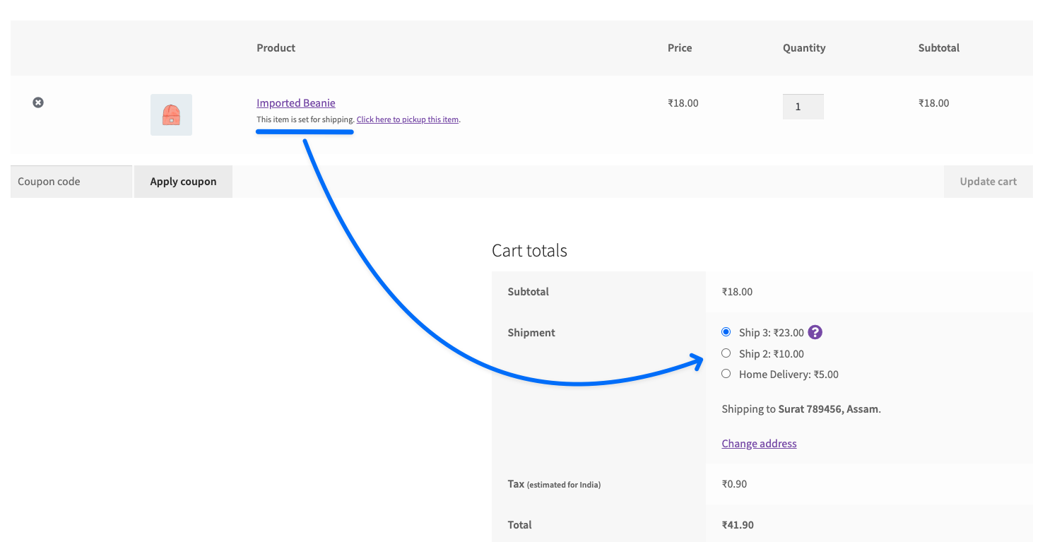Click the Quantity column header

point(804,48)
